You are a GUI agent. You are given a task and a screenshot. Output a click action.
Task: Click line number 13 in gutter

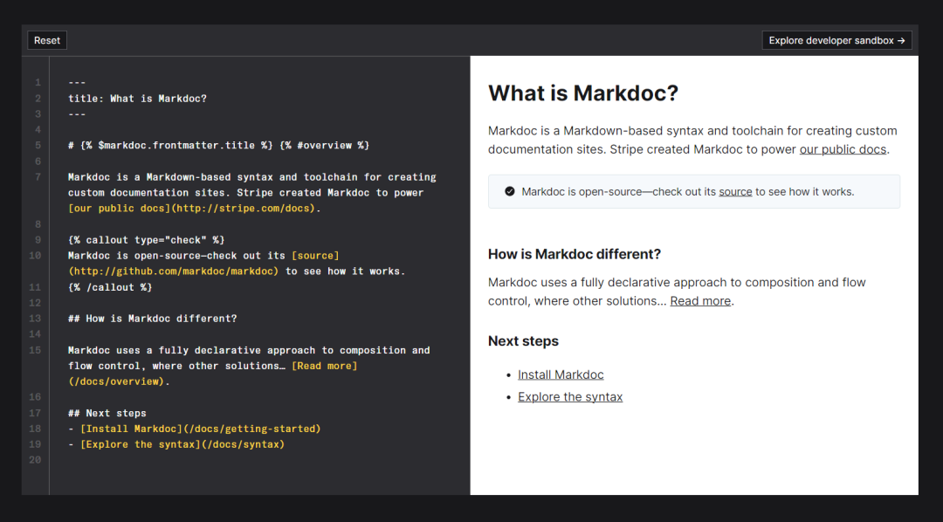[36, 319]
